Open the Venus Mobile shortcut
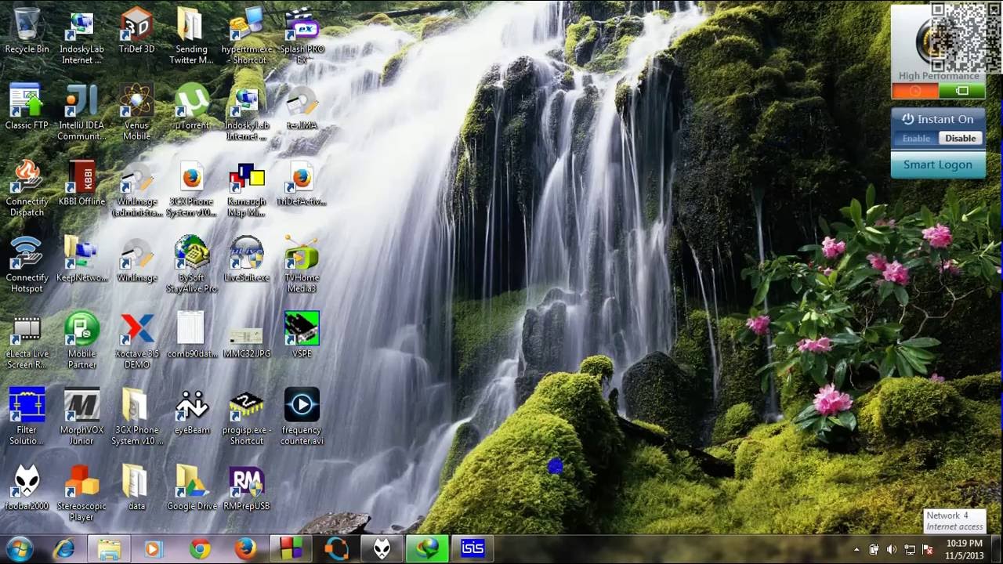1003x564 pixels. tap(136, 113)
